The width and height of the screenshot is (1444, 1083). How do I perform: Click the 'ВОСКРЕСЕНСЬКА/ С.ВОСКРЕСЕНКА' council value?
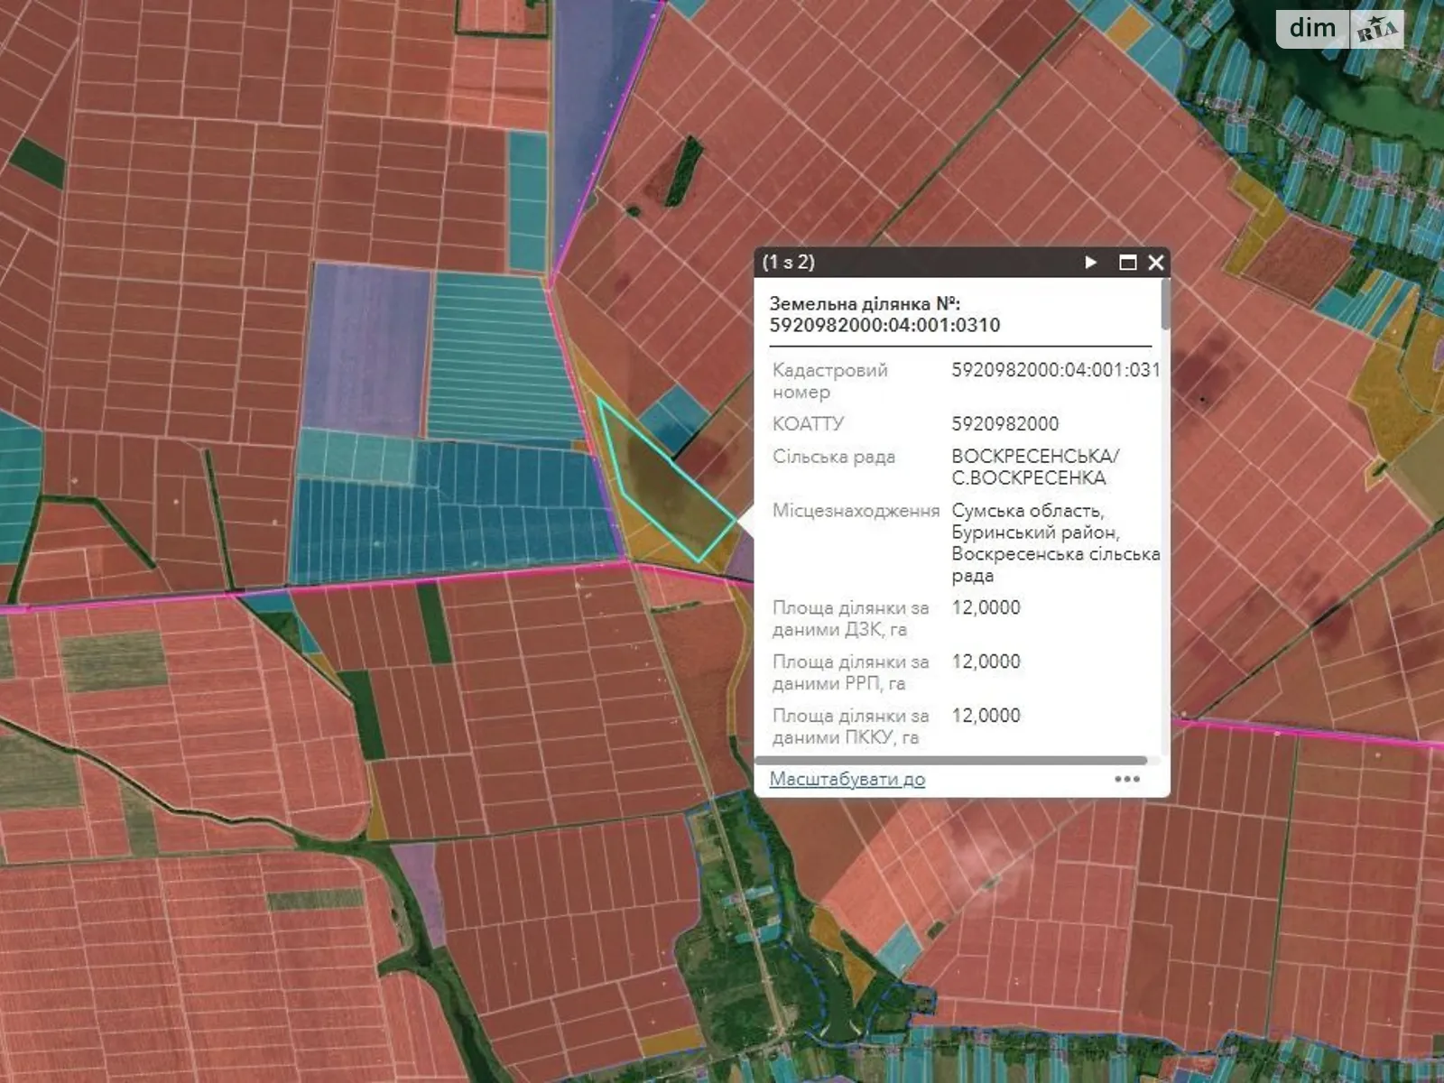point(1035,467)
